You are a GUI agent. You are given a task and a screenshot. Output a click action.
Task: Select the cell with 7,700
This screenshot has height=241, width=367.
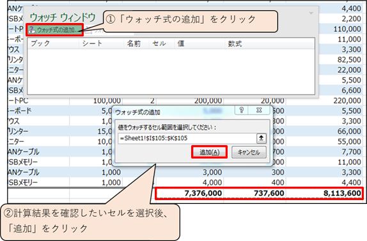pos(324,152)
